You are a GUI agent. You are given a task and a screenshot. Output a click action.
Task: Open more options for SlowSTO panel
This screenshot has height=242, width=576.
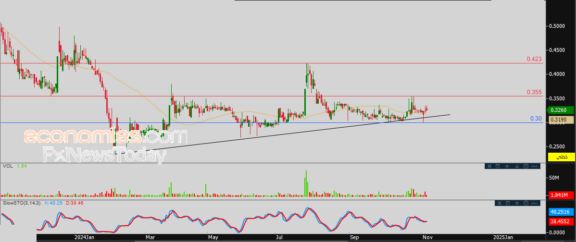[534, 203]
